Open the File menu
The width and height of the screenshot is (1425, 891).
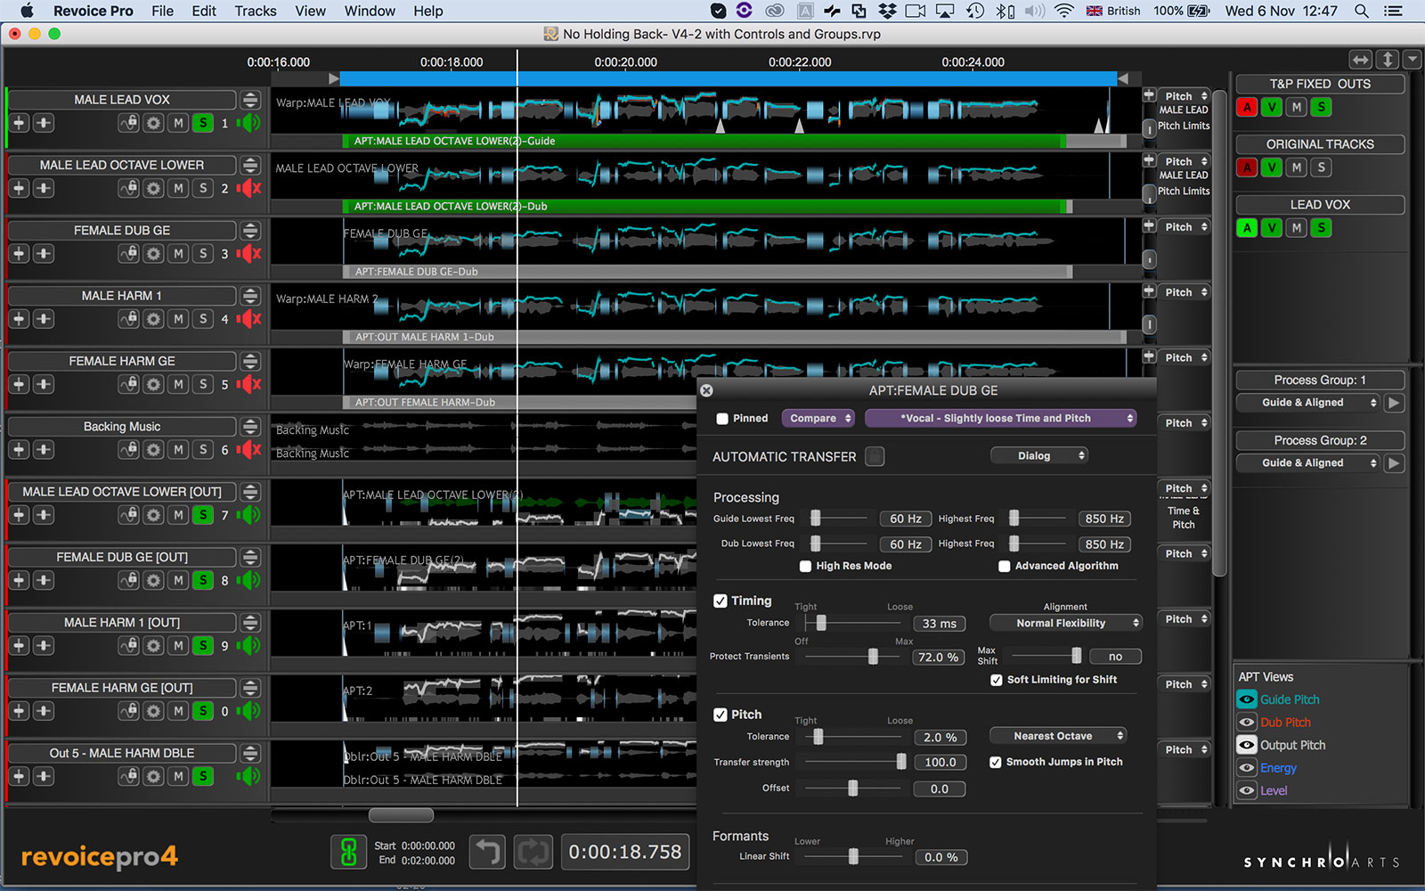point(162,11)
